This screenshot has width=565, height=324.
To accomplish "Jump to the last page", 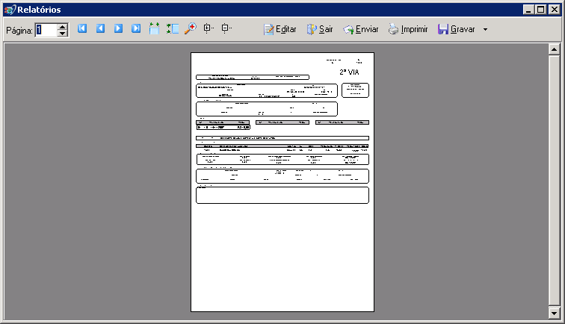I will [136, 28].
